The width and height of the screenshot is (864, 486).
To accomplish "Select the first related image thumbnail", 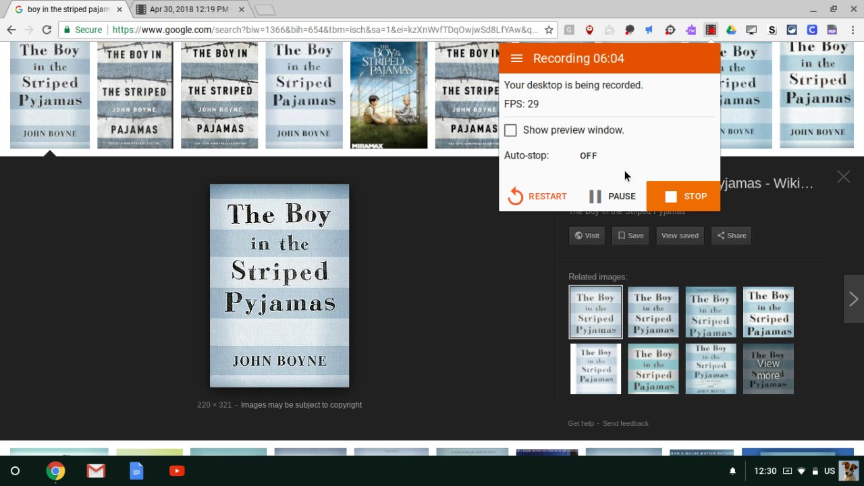I will point(595,312).
